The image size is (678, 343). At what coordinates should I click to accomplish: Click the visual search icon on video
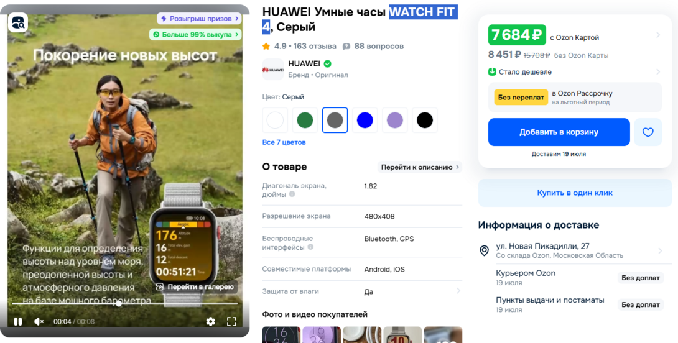[x=18, y=22]
